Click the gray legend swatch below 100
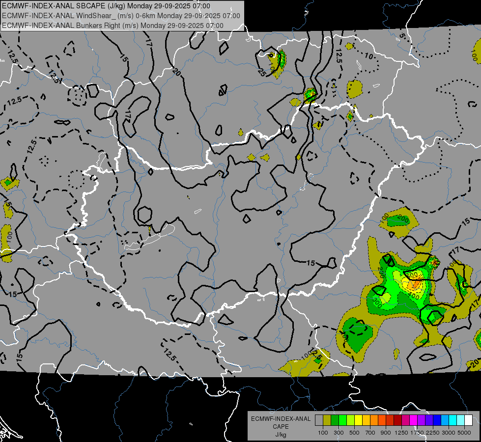 point(319,420)
